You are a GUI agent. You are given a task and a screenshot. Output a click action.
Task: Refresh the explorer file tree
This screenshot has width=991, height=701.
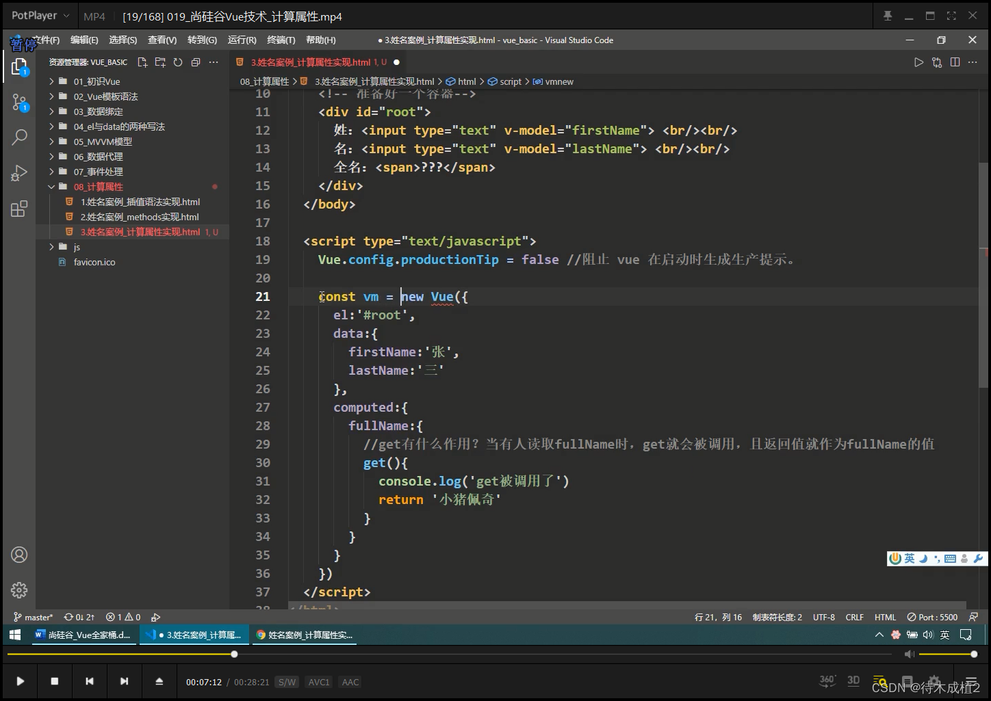pyautogui.click(x=178, y=62)
